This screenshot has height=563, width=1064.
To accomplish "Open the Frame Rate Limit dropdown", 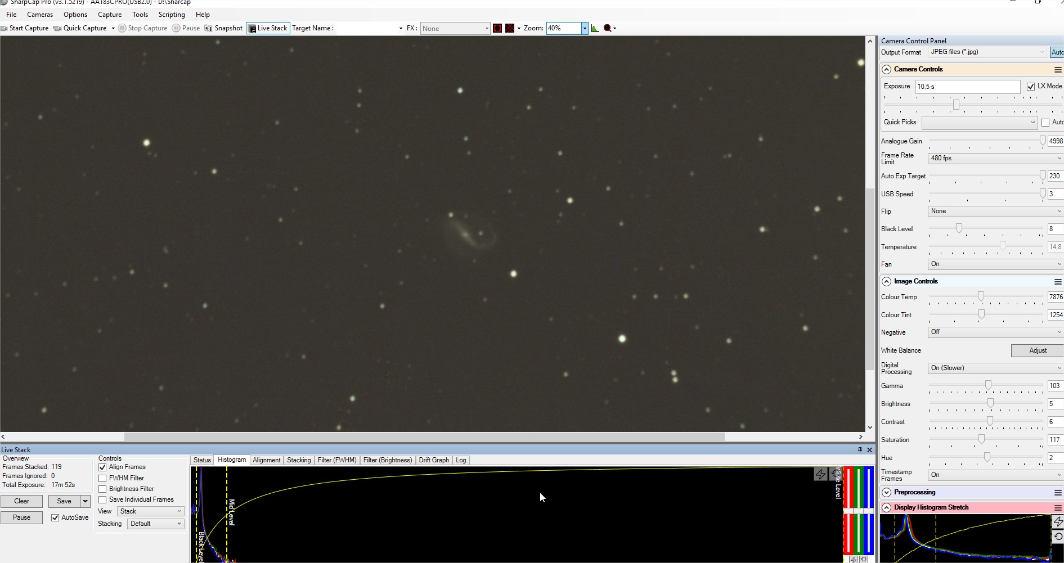I will tap(995, 159).
